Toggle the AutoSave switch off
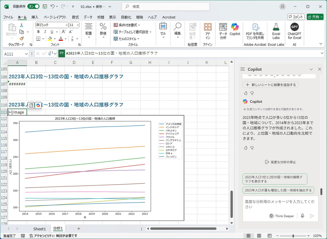This screenshot has height=239, width=327. click(x=34, y=6)
